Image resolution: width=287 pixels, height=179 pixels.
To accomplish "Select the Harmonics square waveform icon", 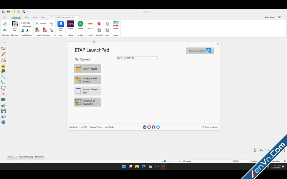I will [3, 77].
